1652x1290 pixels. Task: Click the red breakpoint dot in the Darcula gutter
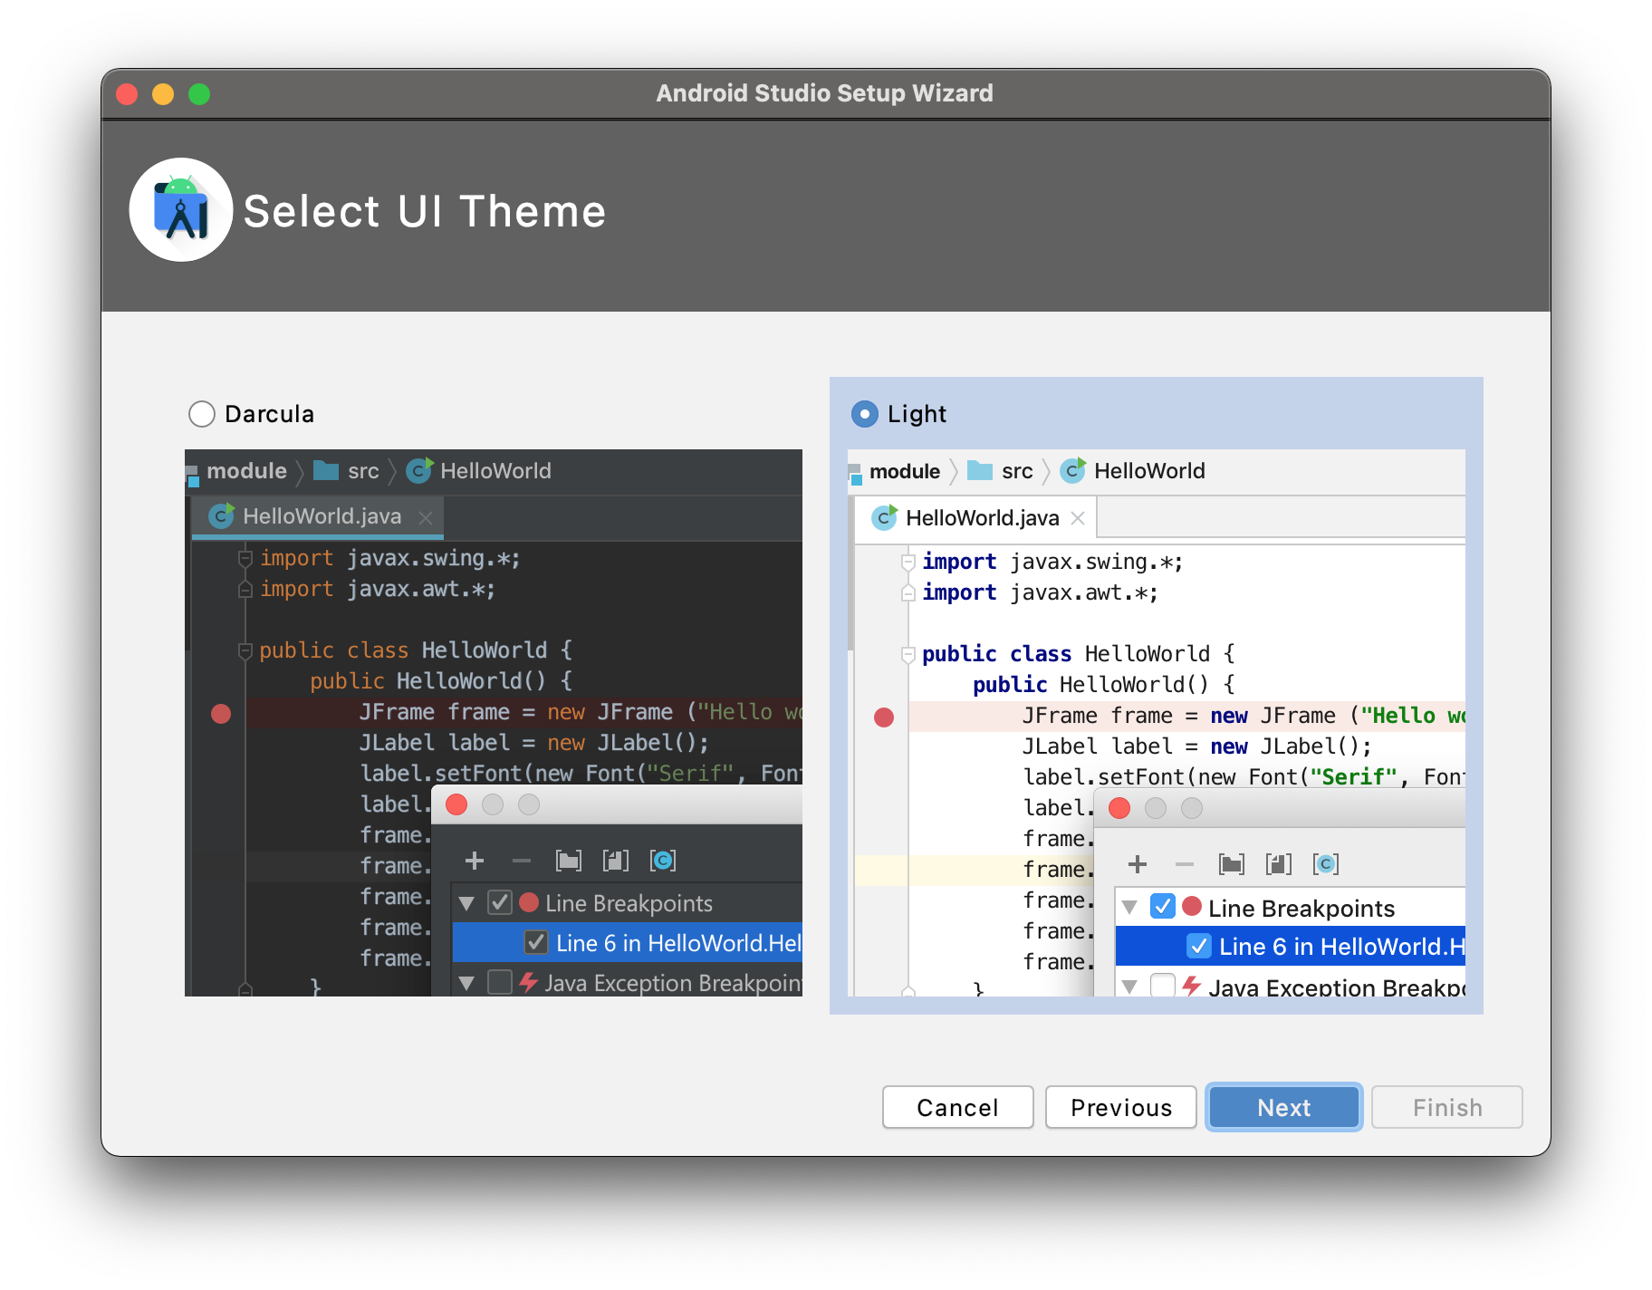[221, 714]
